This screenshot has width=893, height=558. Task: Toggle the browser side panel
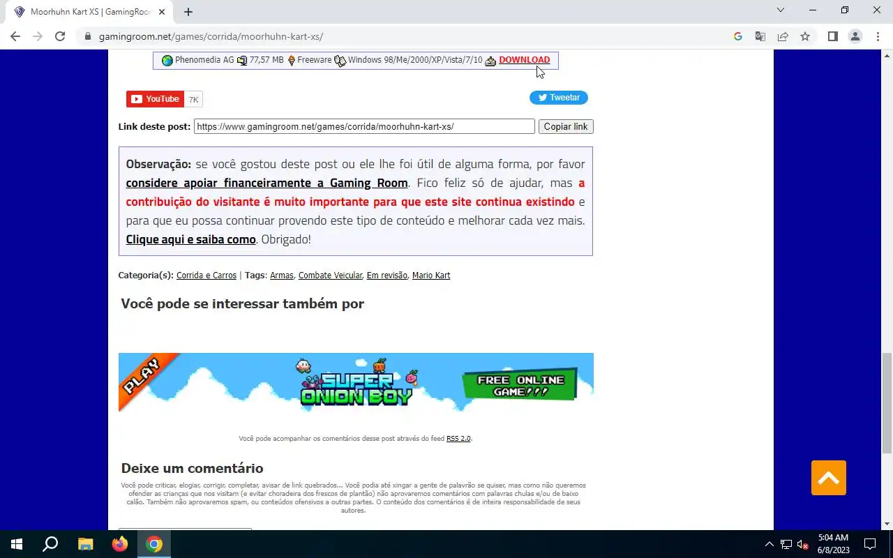point(832,36)
